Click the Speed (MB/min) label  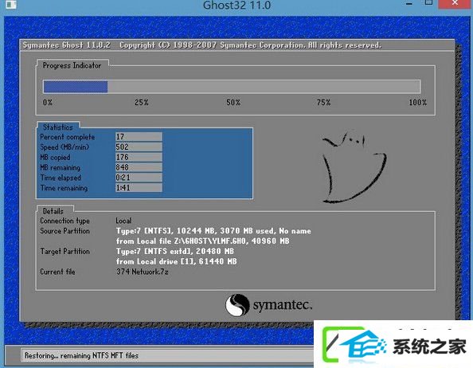[64, 147]
